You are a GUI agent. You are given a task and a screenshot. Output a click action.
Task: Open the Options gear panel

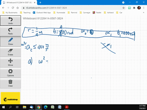(10, 73)
